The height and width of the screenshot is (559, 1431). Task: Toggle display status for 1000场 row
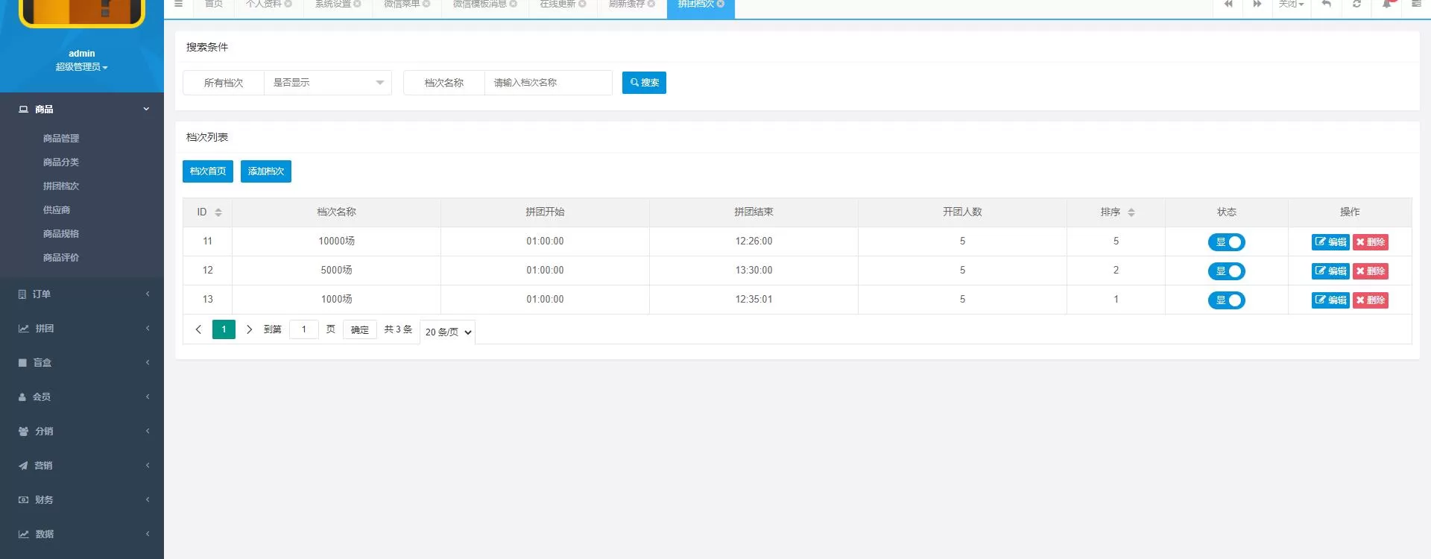tap(1226, 300)
